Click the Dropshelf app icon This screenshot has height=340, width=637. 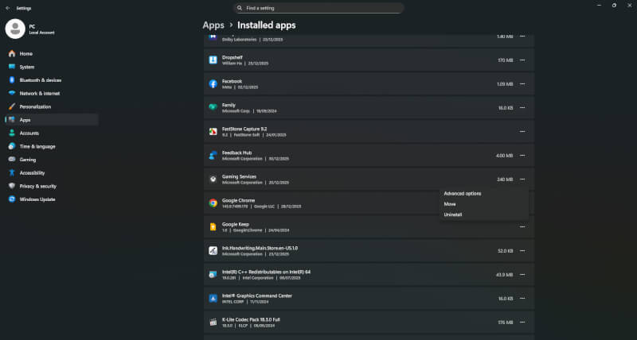click(x=213, y=60)
